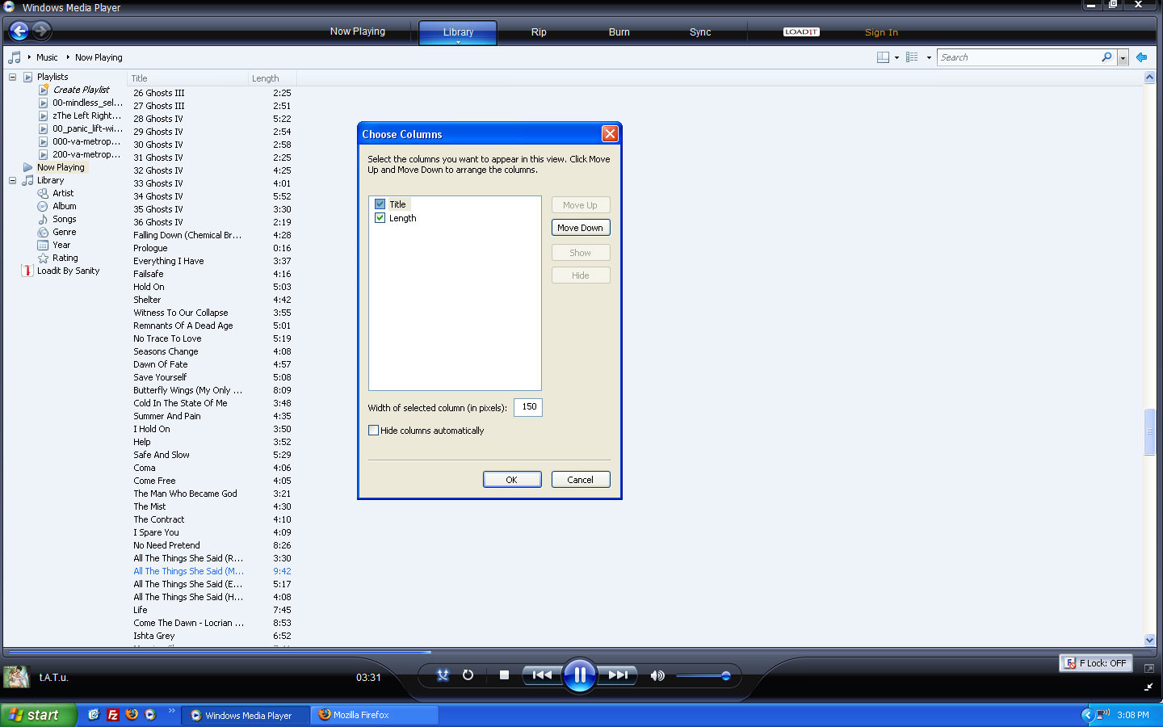
Task: Click the F Lock: OFF indicator
Action: [x=1096, y=663]
